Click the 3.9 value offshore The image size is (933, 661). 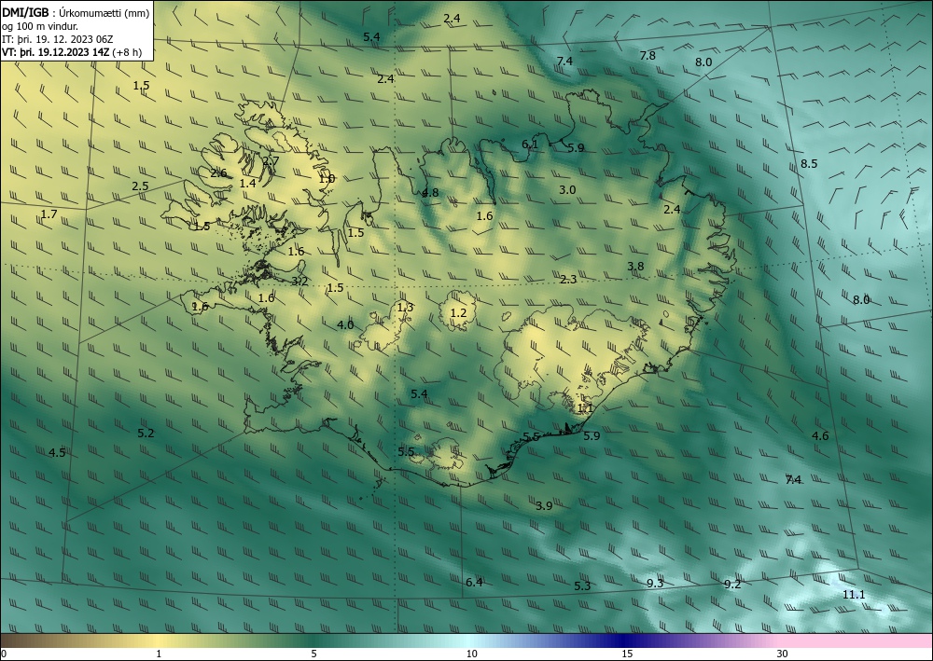pos(544,506)
